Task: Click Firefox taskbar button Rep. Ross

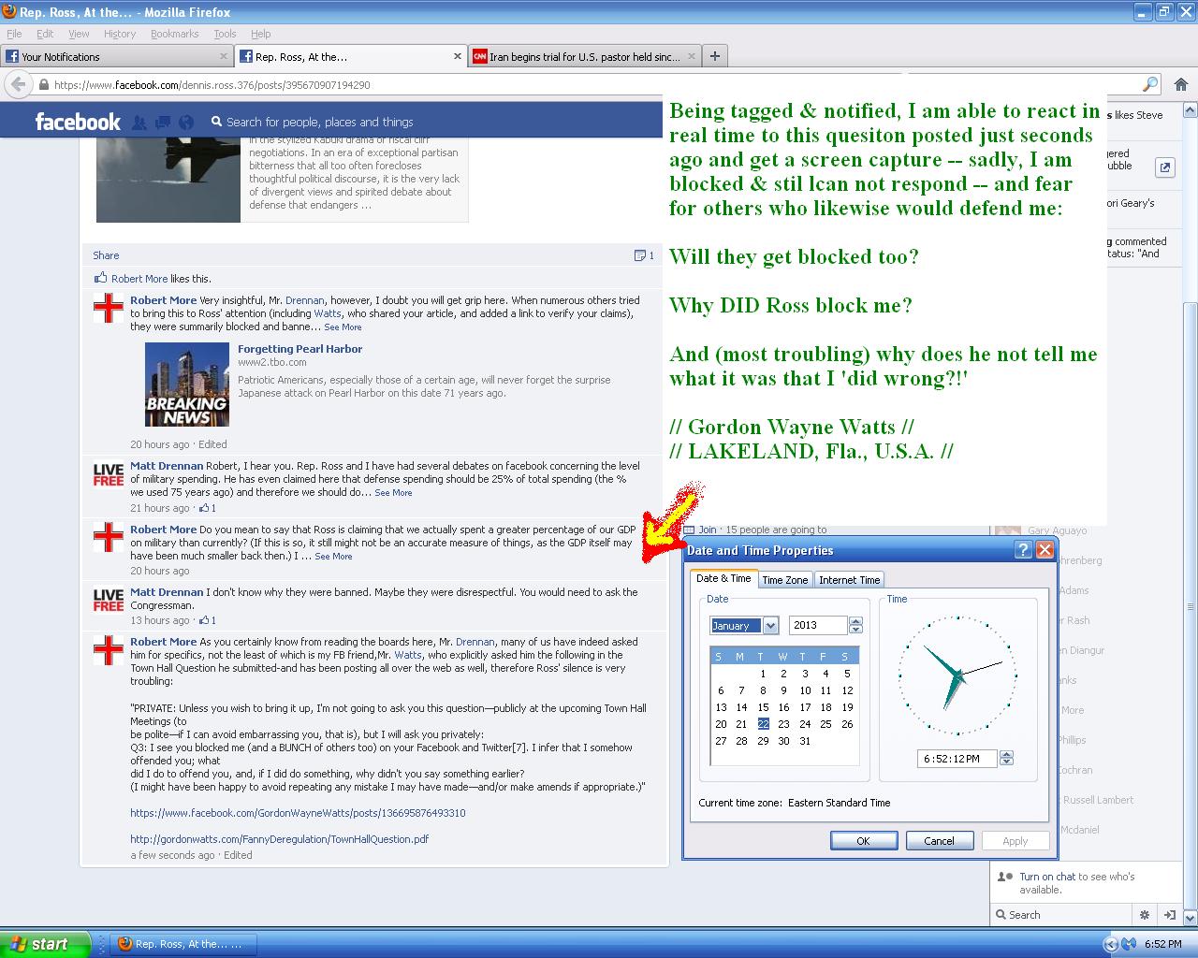Action: tap(182, 944)
